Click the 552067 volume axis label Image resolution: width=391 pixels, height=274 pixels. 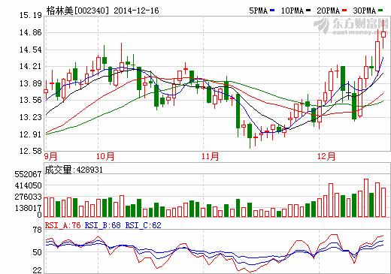click(x=28, y=174)
